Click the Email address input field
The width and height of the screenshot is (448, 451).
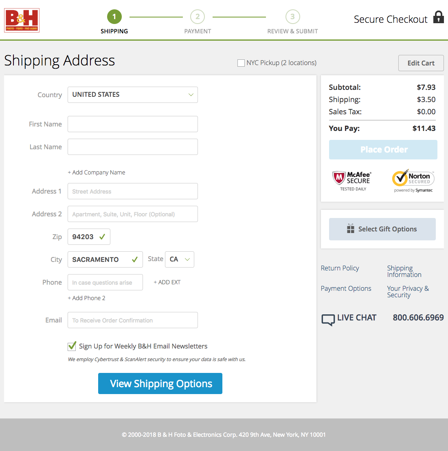click(x=132, y=320)
